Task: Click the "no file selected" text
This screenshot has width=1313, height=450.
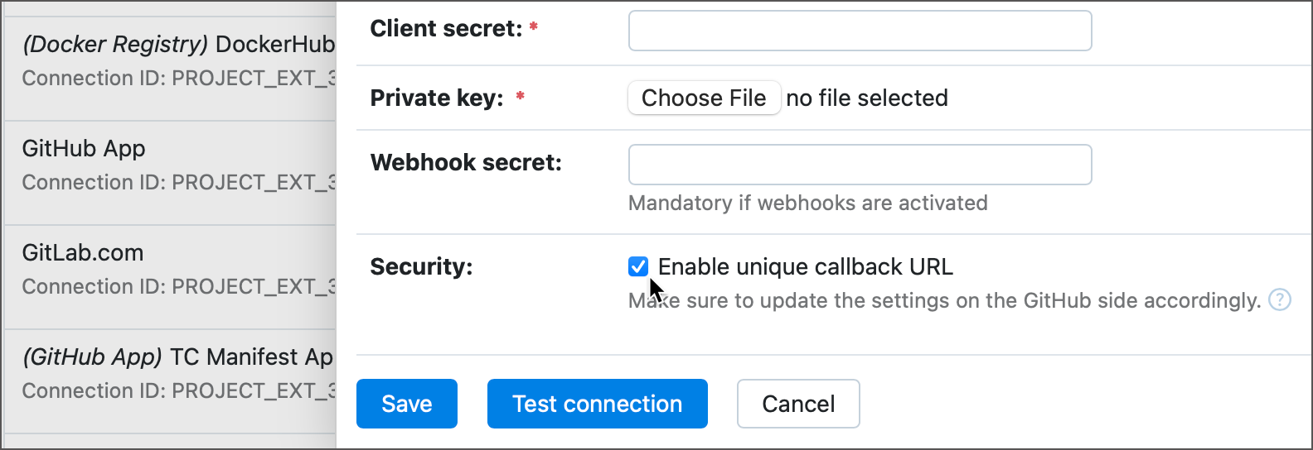Action: click(x=866, y=98)
